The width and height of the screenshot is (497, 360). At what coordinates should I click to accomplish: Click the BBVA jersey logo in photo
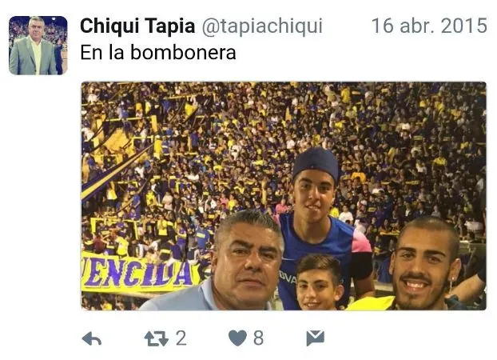(288, 278)
